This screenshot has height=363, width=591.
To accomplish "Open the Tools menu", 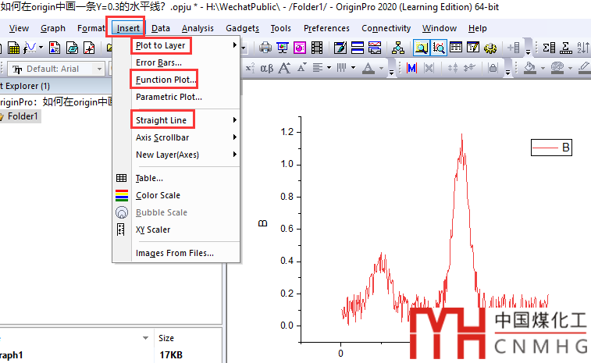I will (x=281, y=28).
